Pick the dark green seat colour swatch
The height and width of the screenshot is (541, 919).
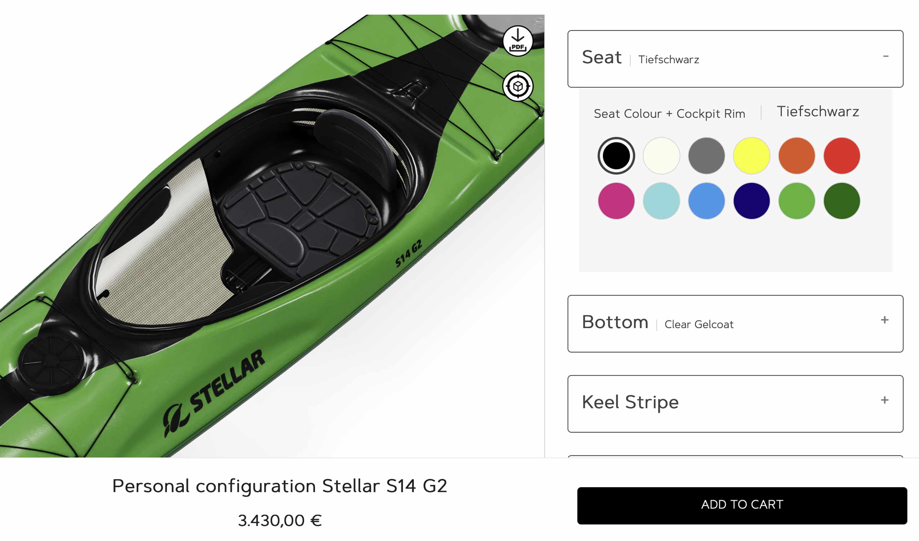pos(842,201)
